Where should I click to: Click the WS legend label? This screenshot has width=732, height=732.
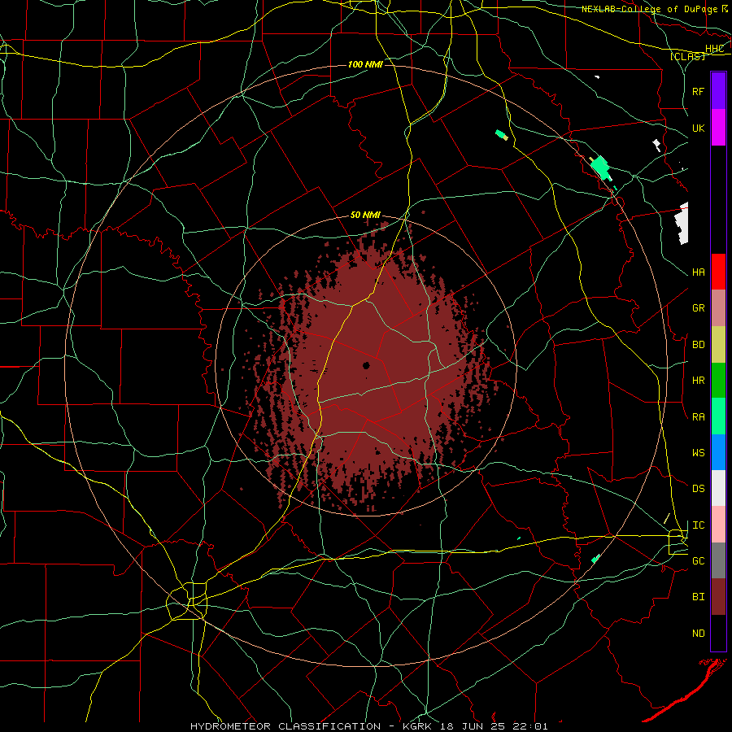click(x=699, y=453)
